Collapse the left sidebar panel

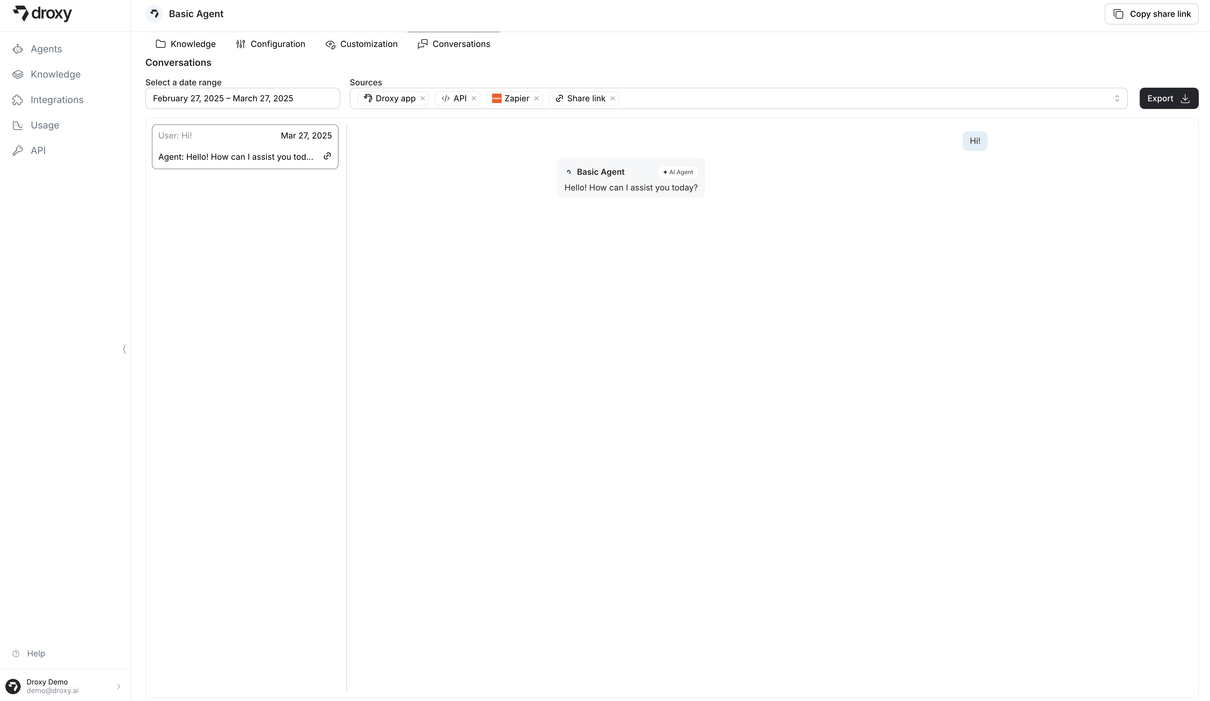point(124,349)
